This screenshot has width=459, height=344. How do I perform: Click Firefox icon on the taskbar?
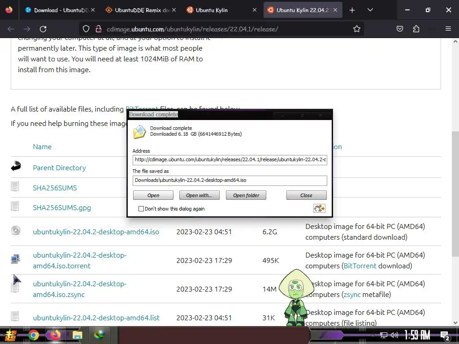click(55, 335)
